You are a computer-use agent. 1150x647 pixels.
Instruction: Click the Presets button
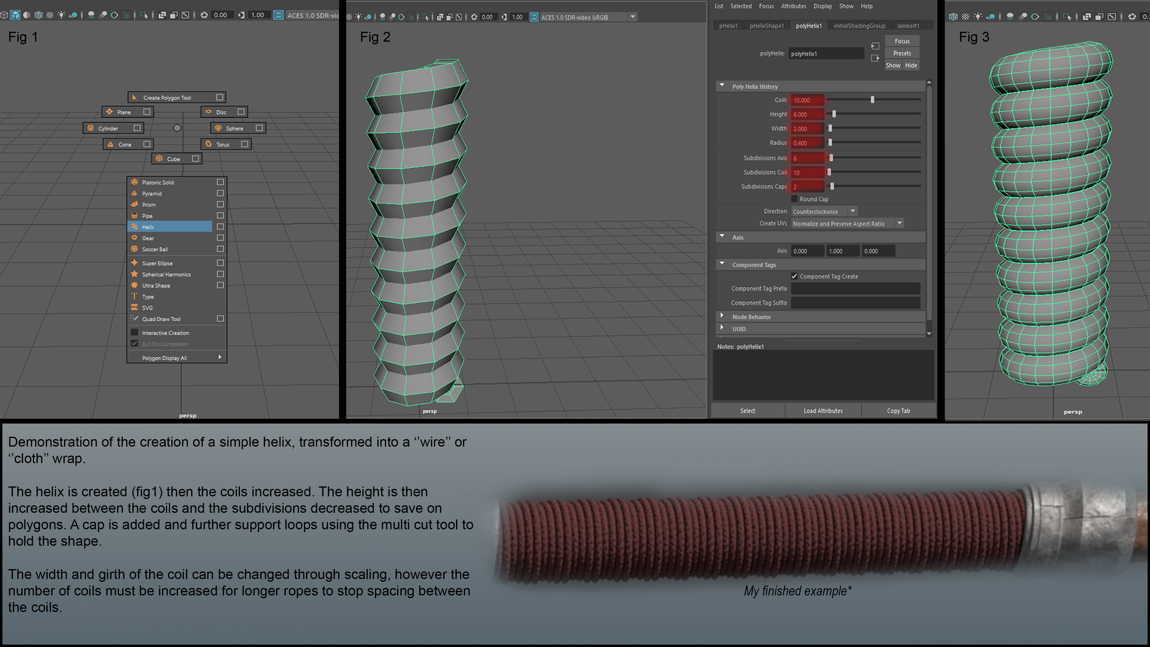tap(902, 53)
